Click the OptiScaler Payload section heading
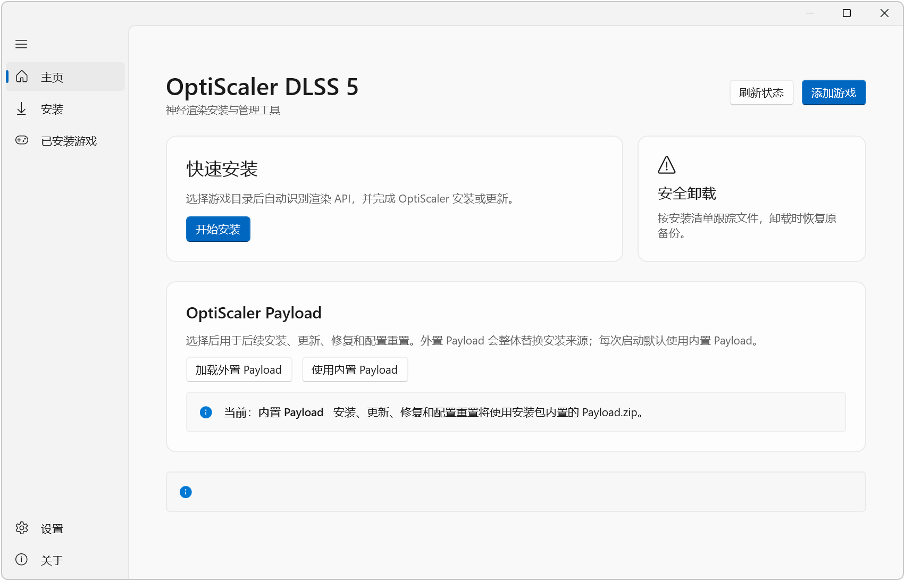 click(254, 313)
